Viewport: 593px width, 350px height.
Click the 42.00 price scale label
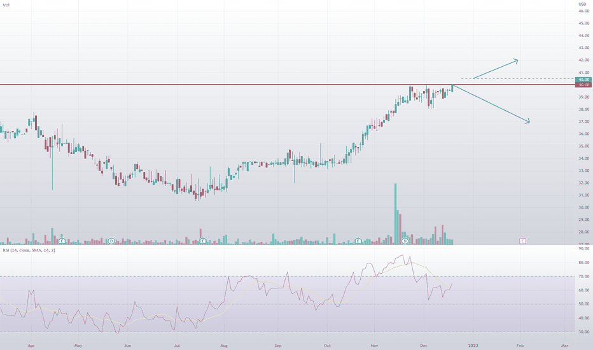click(x=583, y=60)
